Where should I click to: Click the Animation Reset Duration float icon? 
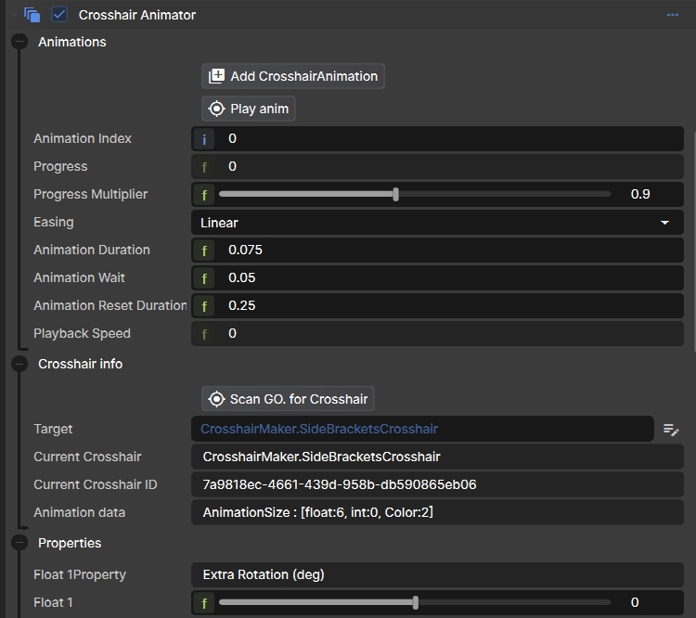(204, 306)
